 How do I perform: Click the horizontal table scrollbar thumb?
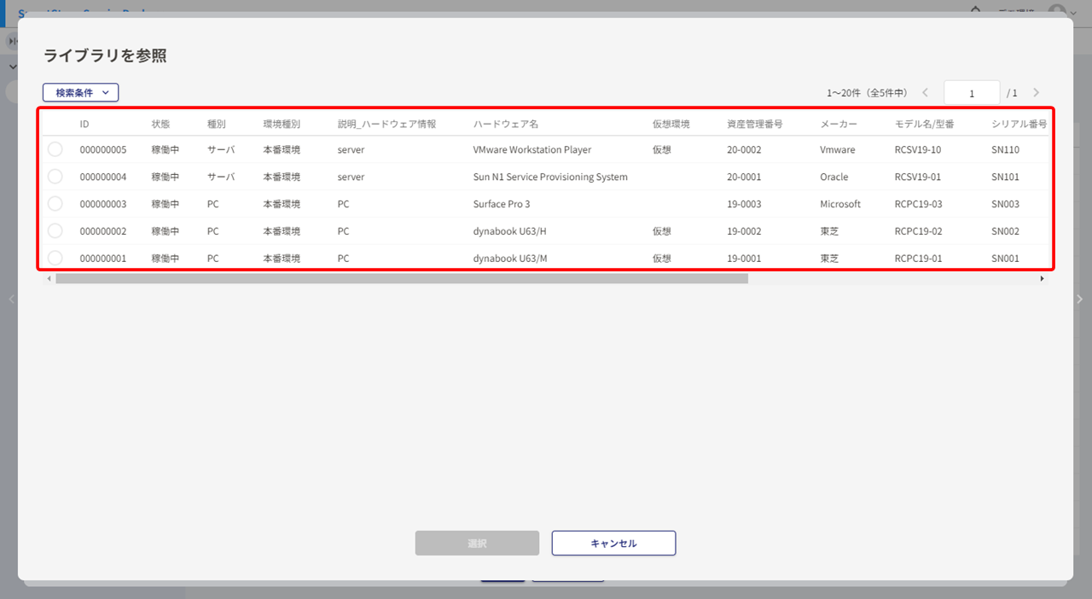click(401, 279)
